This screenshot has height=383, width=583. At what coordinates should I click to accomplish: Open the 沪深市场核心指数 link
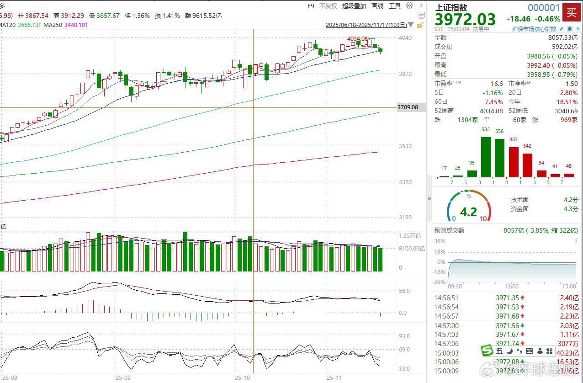pyautogui.click(x=534, y=29)
